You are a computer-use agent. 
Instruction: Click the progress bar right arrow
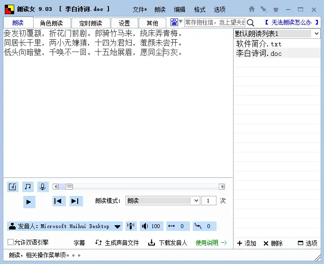click(x=222, y=186)
